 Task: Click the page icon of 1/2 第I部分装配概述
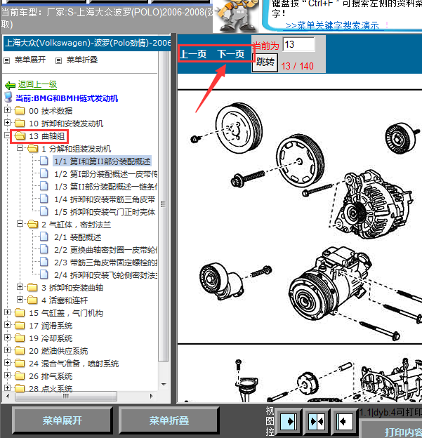tap(44, 173)
